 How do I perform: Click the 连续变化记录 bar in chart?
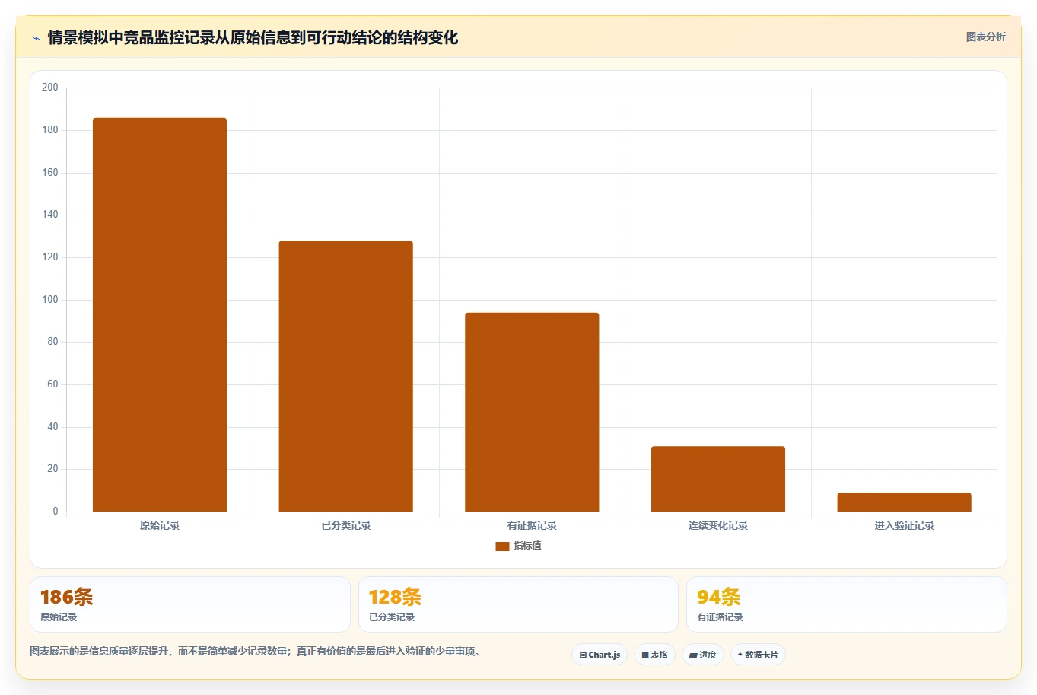click(x=718, y=479)
